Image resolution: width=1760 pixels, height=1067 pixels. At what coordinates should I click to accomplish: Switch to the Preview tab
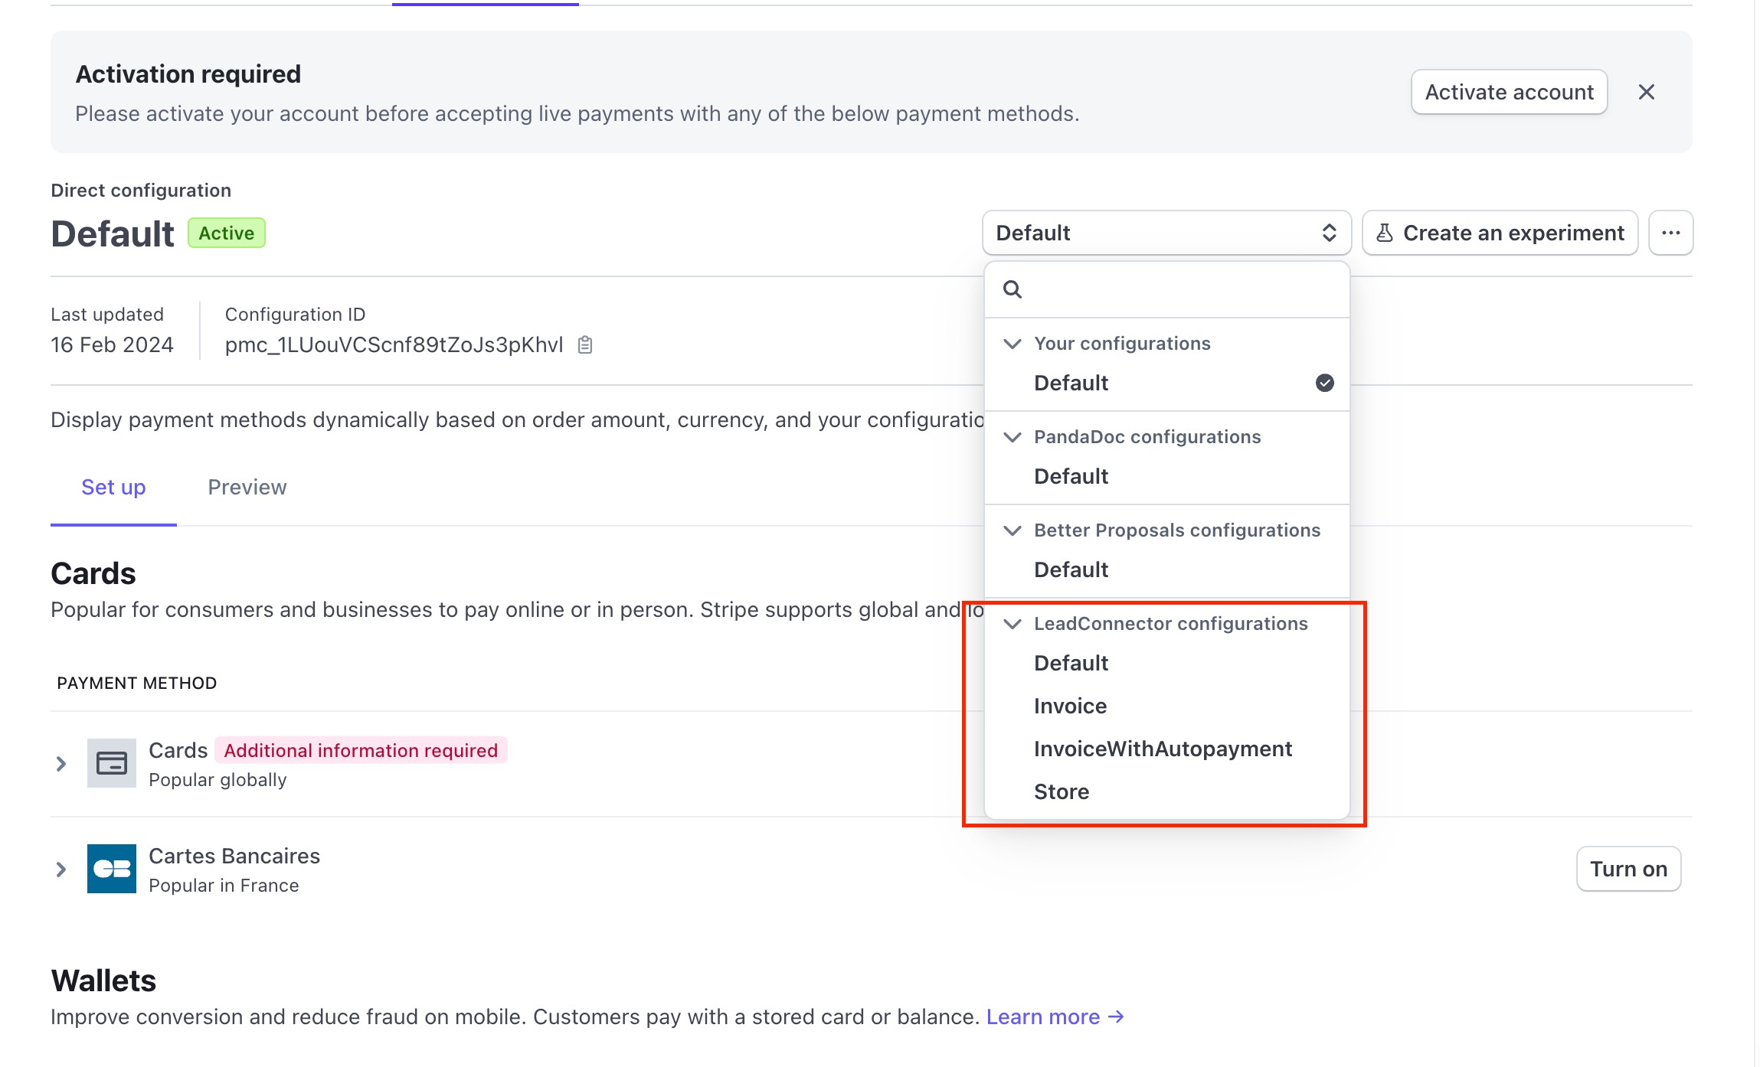(x=247, y=488)
